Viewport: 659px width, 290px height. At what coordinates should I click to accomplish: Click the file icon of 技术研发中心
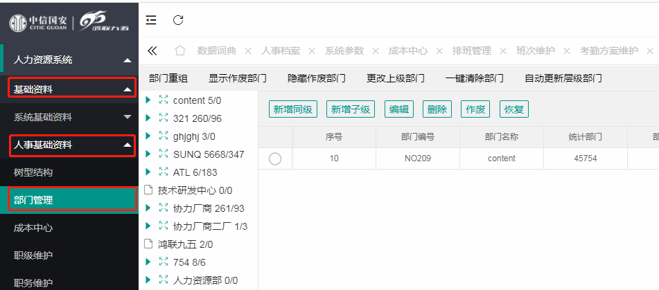point(148,190)
